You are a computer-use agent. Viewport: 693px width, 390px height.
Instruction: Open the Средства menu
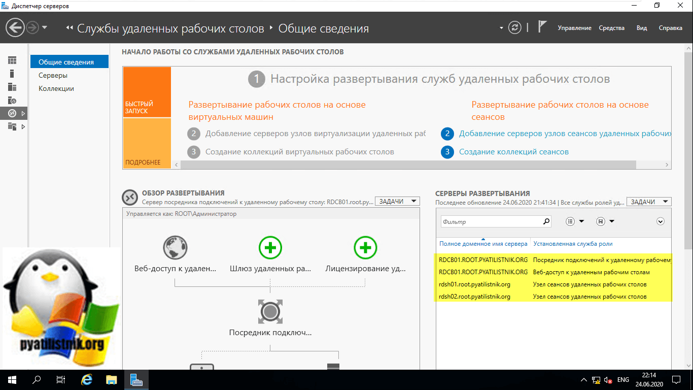pos(611,28)
